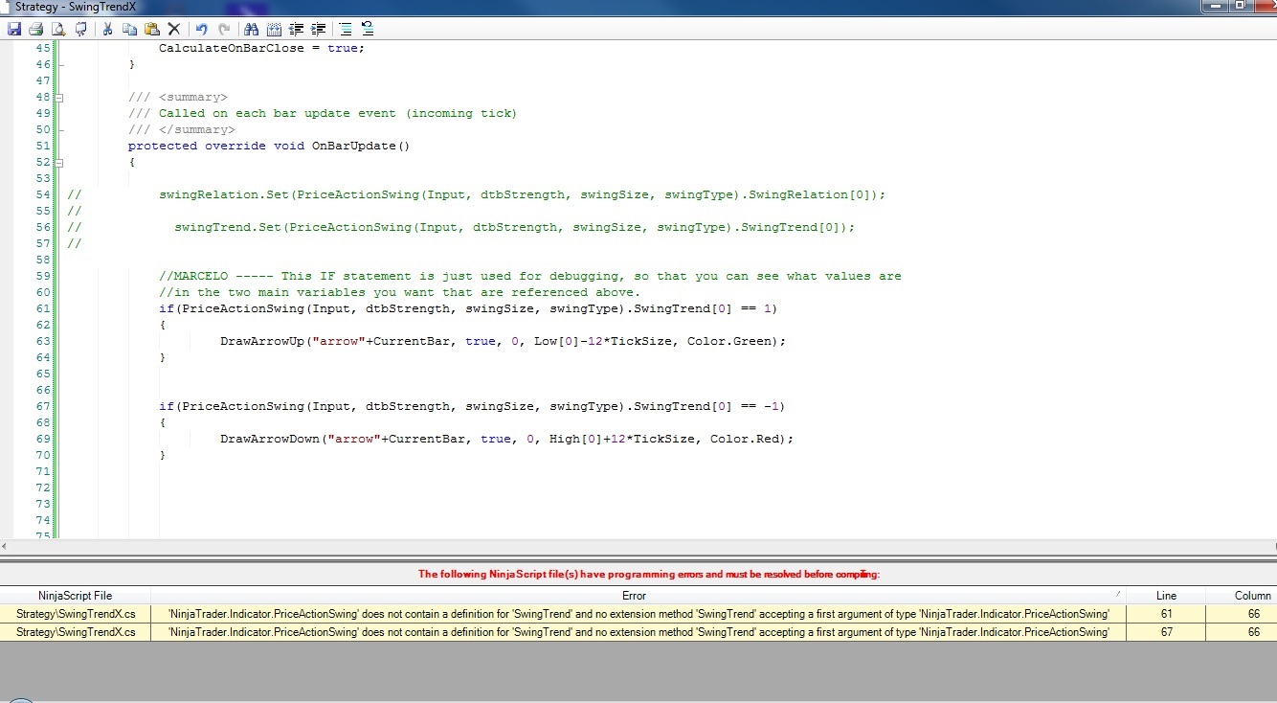1277x703 pixels.
Task: Click the toolbar icon after print preview
Action: [x=80, y=30]
